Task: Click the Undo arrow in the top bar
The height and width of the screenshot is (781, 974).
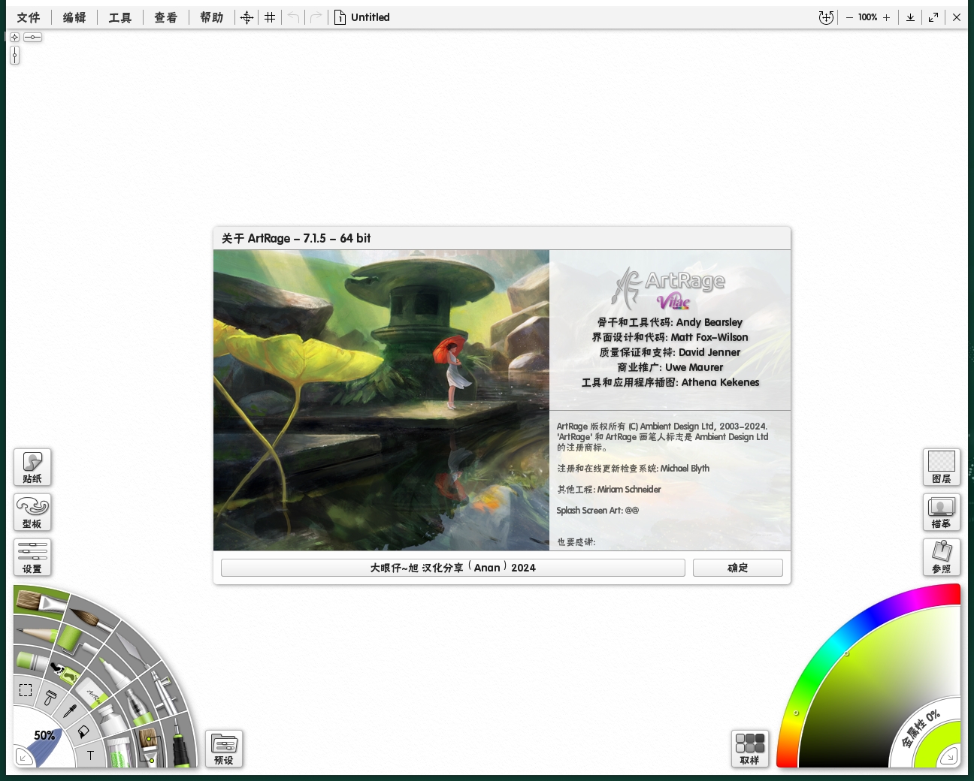Action: coord(293,17)
